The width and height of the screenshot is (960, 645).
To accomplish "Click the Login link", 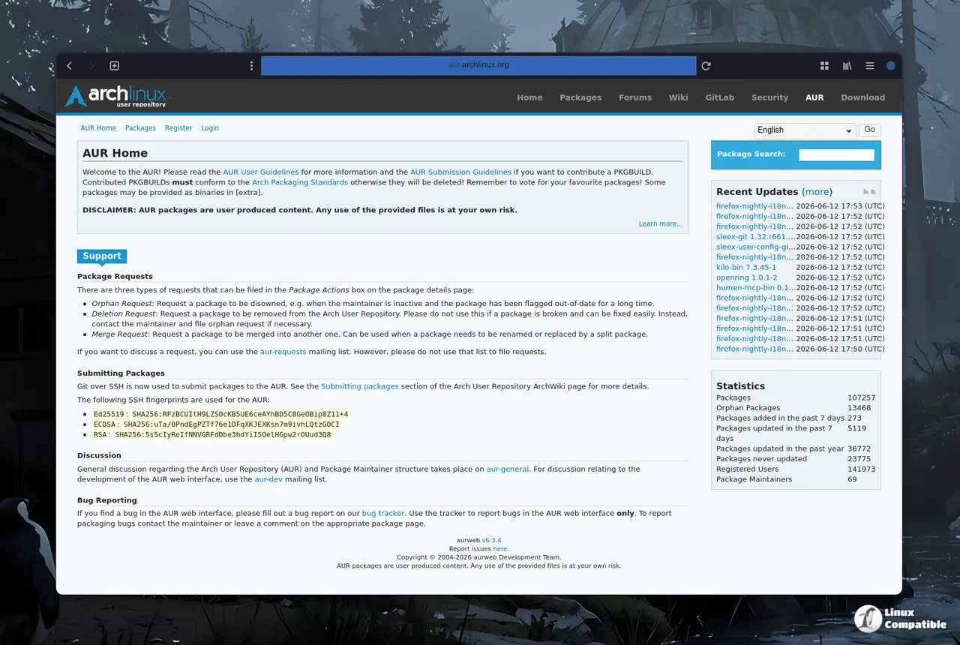I will click(x=210, y=128).
